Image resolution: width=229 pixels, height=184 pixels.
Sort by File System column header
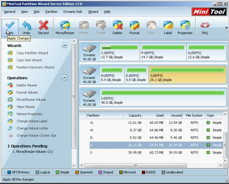click(x=194, y=116)
